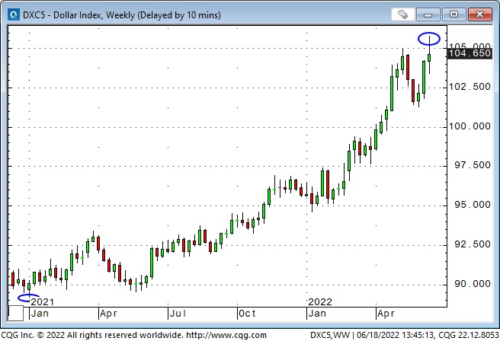Screen dimensions: 500x341
Task: Click the Oct label on time axis
Action: pos(247,314)
